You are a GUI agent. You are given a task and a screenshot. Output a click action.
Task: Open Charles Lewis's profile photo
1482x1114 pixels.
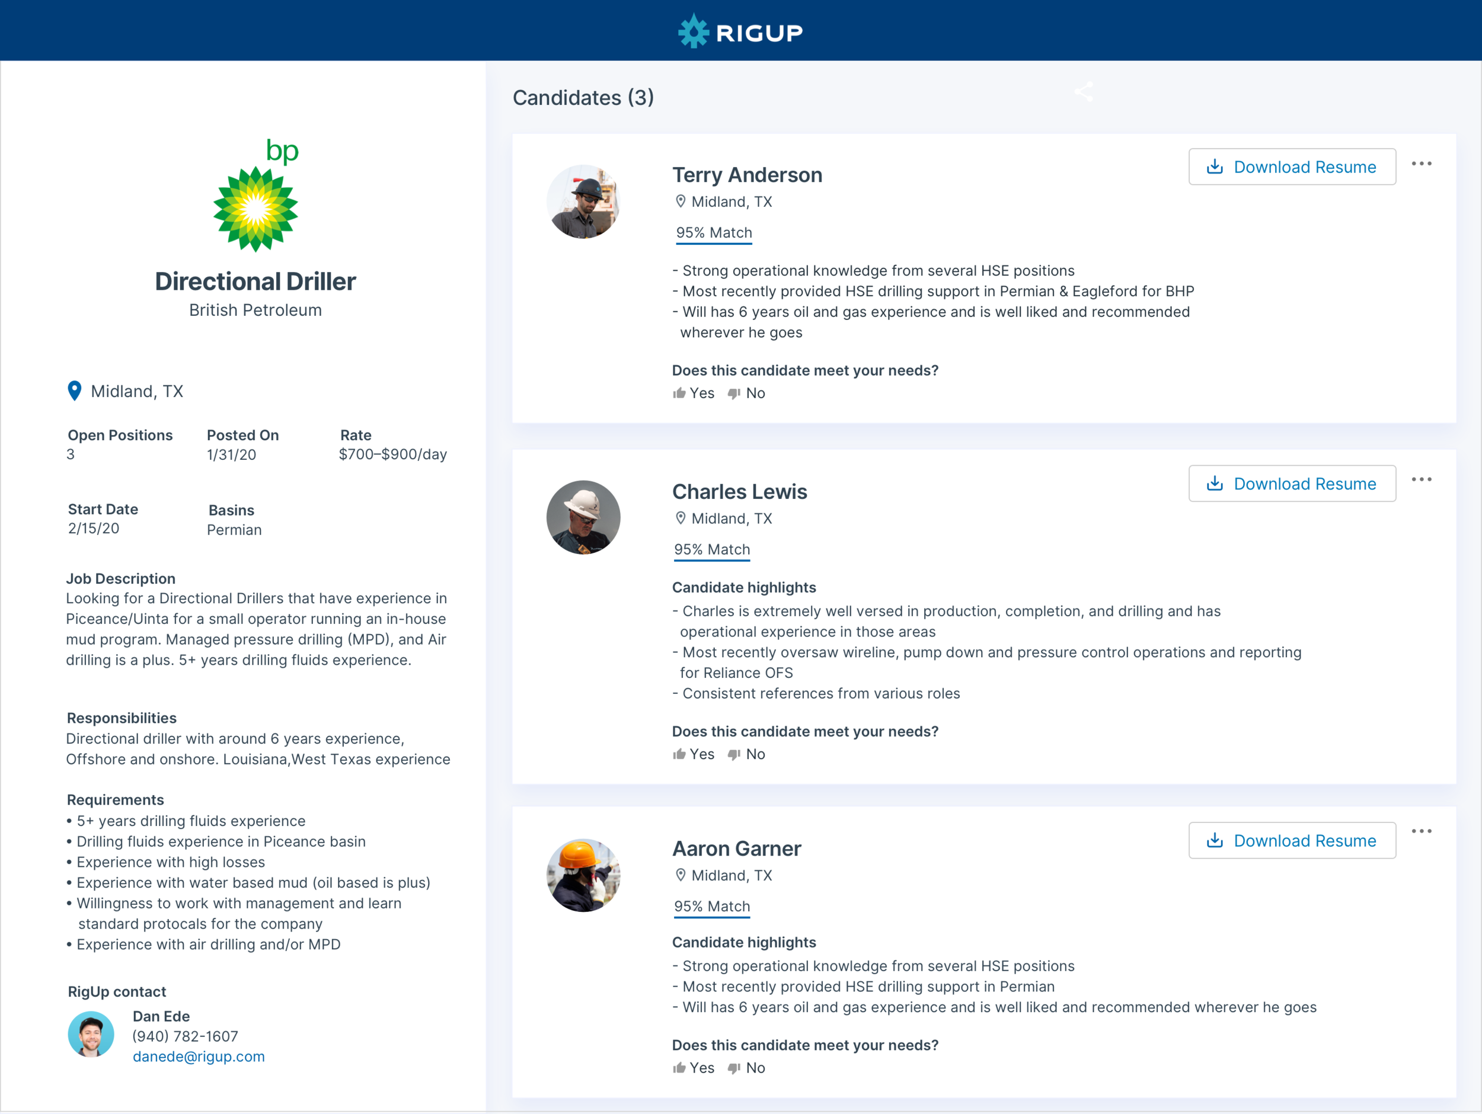click(x=583, y=517)
